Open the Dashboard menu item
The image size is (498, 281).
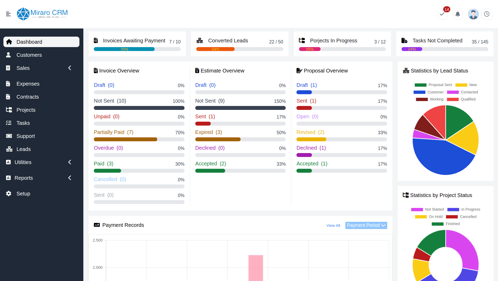(41, 42)
